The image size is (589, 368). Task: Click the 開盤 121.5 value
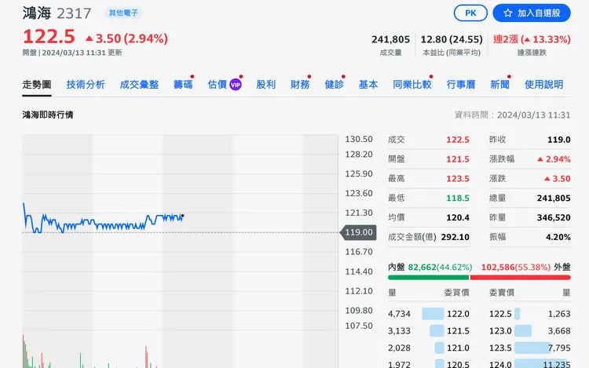click(458, 159)
